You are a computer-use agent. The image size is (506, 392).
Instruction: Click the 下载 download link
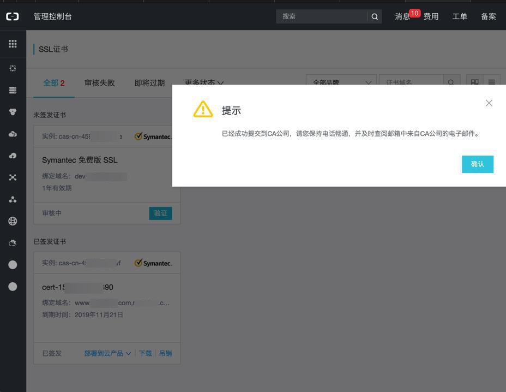pos(145,354)
